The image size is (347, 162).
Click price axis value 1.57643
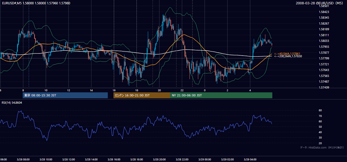[324, 70]
